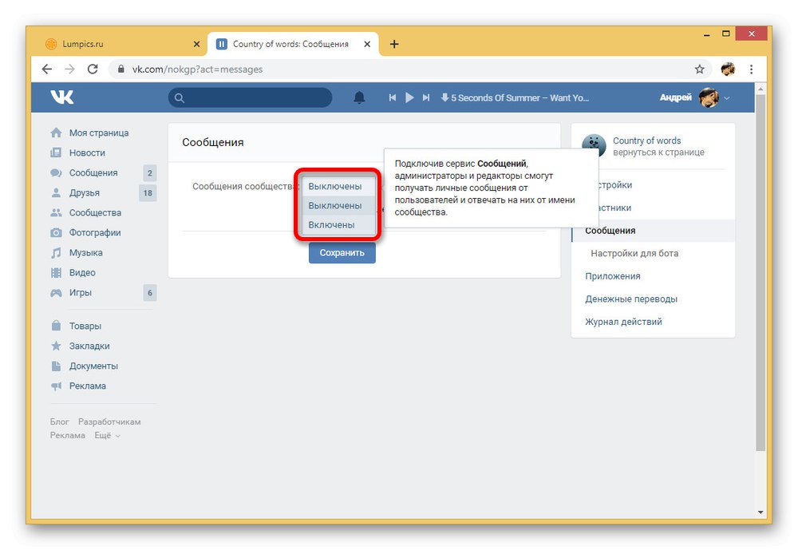Click the Видео film icon
Viewport: 798px width, 550px height.
pyautogui.click(x=56, y=272)
